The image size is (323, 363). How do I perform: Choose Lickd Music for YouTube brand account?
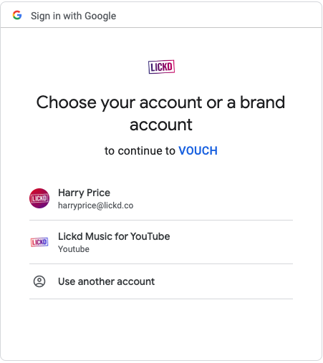pyautogui.click(x=161, y=242)
